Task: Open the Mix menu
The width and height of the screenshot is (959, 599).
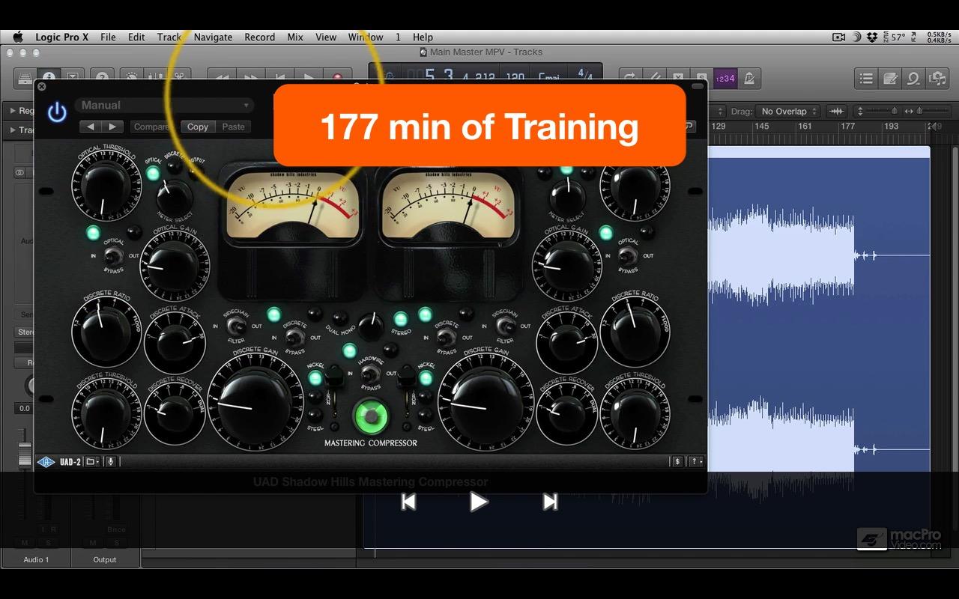Action: [x=295, y=37]
